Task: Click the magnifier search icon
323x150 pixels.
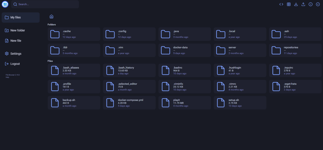Action: 15,4
